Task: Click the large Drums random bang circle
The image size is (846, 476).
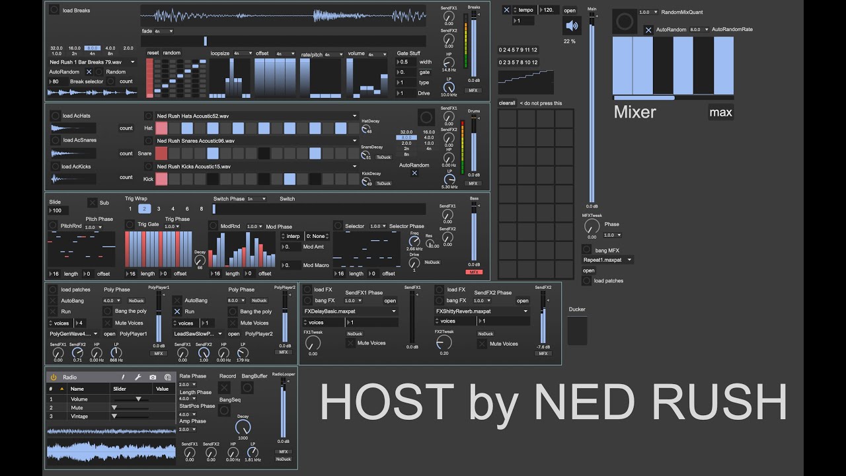Action: coord(426,118)
